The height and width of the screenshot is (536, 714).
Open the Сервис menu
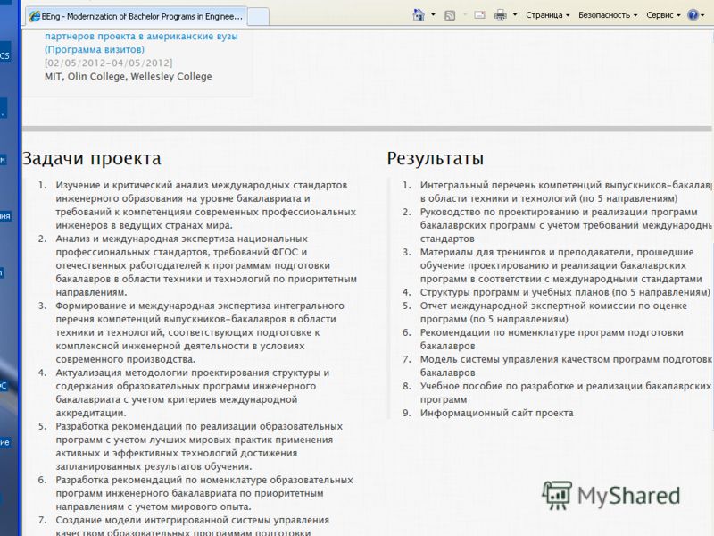[x=663, y=15]
